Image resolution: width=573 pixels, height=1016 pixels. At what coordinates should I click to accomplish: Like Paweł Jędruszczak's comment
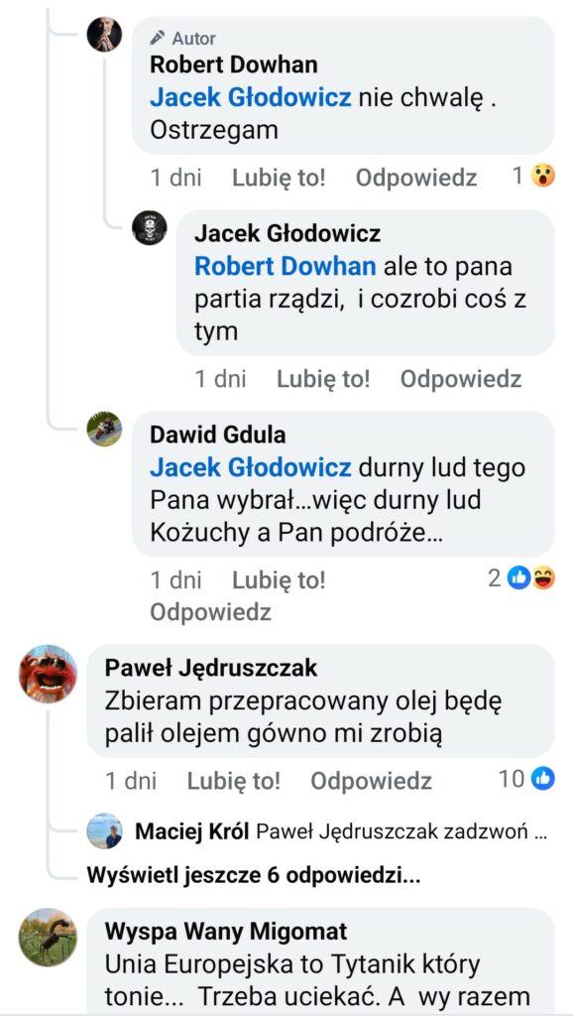pyautogui.click(x=234, y=781)
